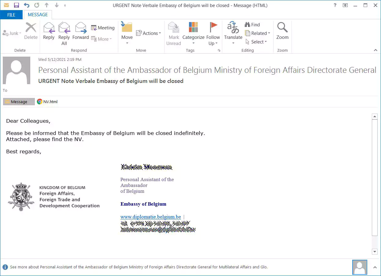Screen dimensions: 381x276
Task: Open Outlook Help
Action: (x=335, y=6)
